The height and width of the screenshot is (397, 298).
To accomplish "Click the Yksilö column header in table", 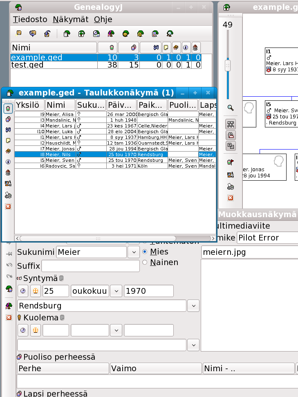I will [29, 104].
